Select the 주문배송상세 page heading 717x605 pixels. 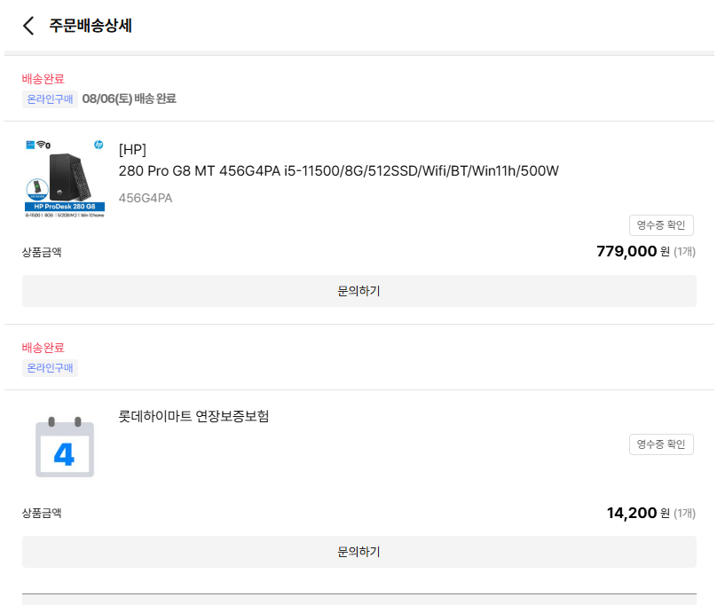91,26
